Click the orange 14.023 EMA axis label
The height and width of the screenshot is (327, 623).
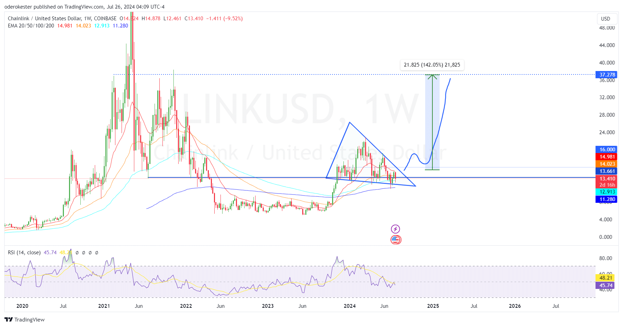click(x=606, y=164)
